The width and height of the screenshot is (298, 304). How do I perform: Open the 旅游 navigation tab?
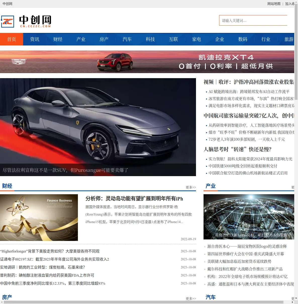(286, 39)
